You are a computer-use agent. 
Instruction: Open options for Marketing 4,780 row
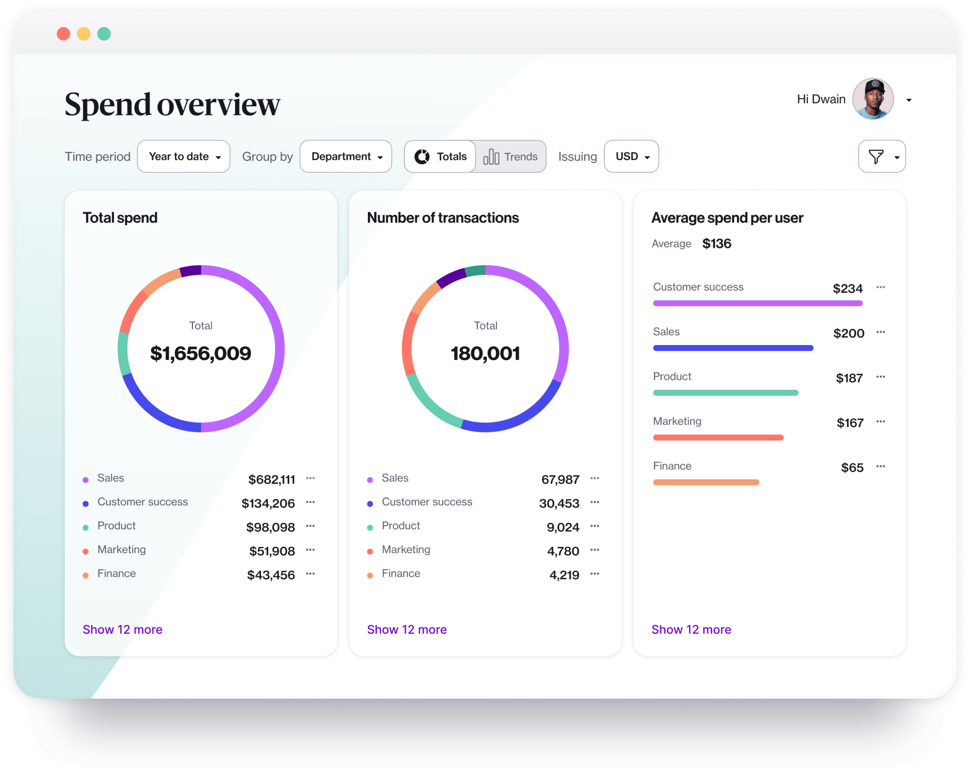tap(594, 550)
